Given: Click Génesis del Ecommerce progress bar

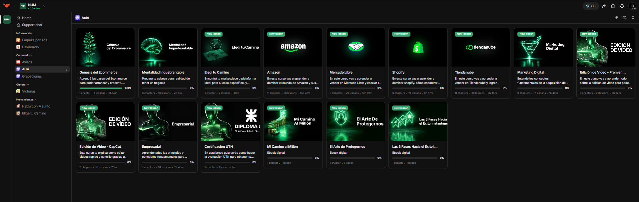Looking at the screenshot, I should point(101,88).
